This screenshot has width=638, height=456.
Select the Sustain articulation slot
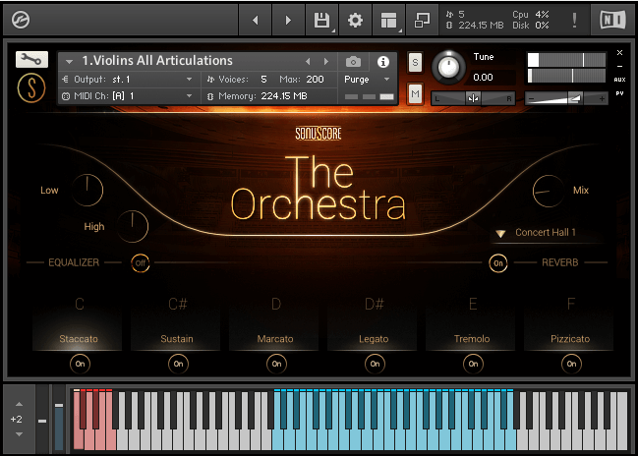pos(176,323)
